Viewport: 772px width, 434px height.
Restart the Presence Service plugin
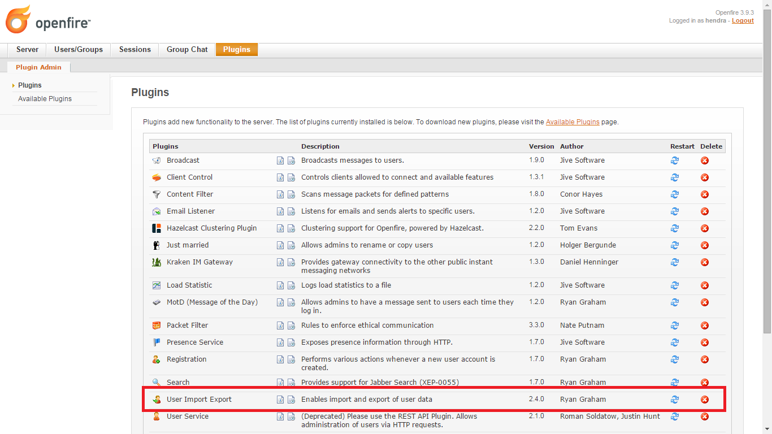[x=675, y=342]
